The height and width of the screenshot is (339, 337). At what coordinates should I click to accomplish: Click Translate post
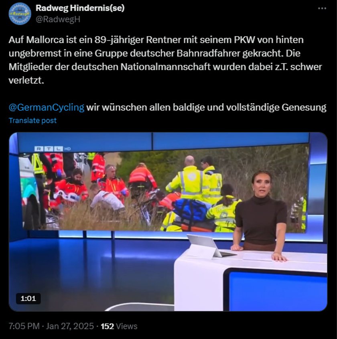32,120
